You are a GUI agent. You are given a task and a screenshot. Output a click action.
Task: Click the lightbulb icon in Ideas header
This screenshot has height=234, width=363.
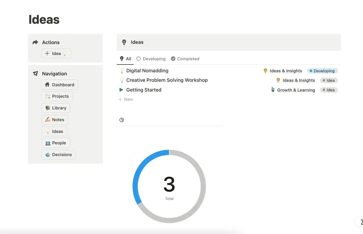pyautogui.click(x=124, y=42)
